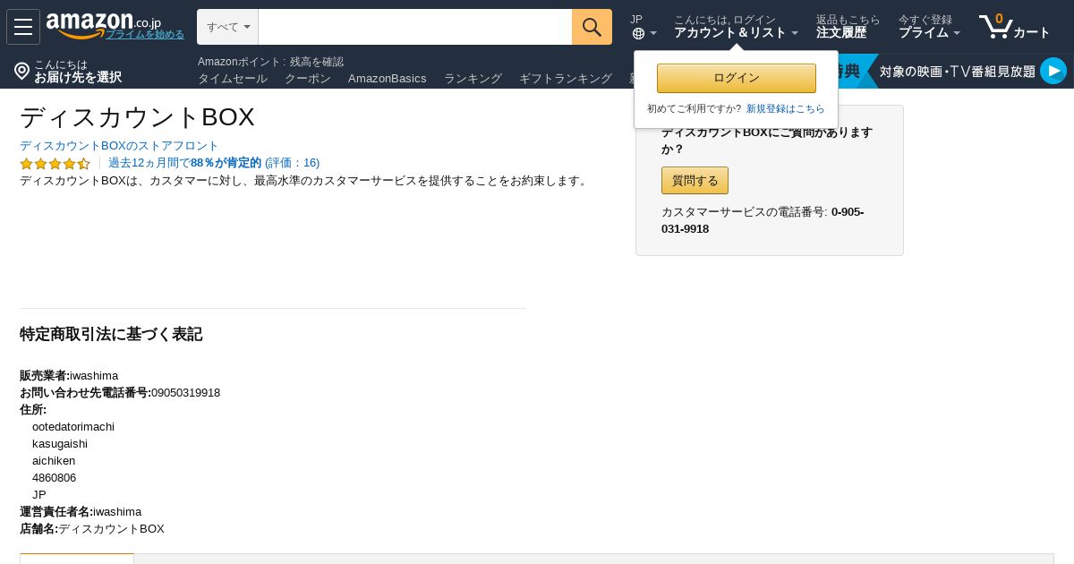The height and width of the screenshot is (564, 1074).
Task: Focus the Amazon search text field
Action: (415, 27)
